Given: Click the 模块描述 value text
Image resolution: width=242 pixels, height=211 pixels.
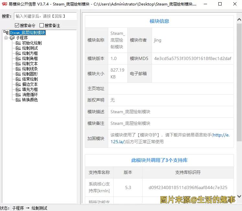Looking at the screenshot, I should 130,112.
